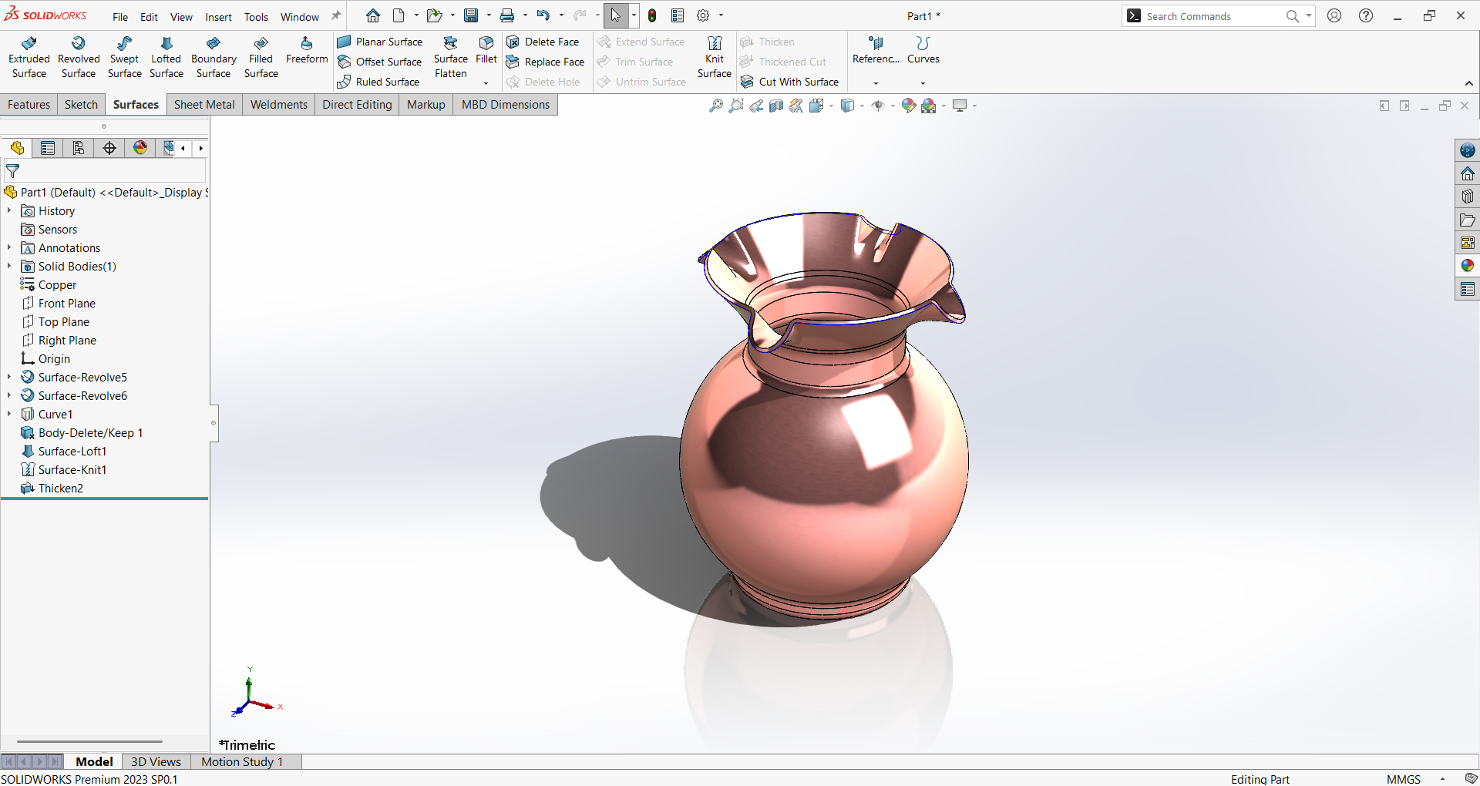Open the Section View tool
Screen dimensions: 1480x786
coord(776,106)
